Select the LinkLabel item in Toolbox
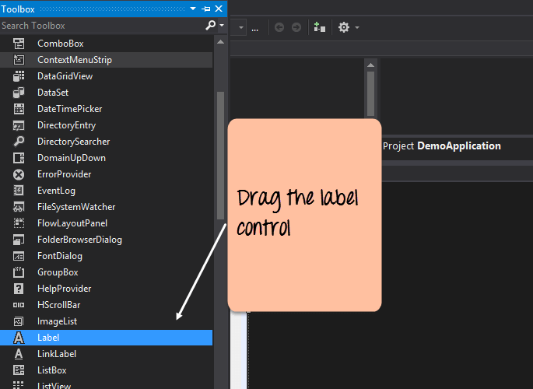 [56, 354]
